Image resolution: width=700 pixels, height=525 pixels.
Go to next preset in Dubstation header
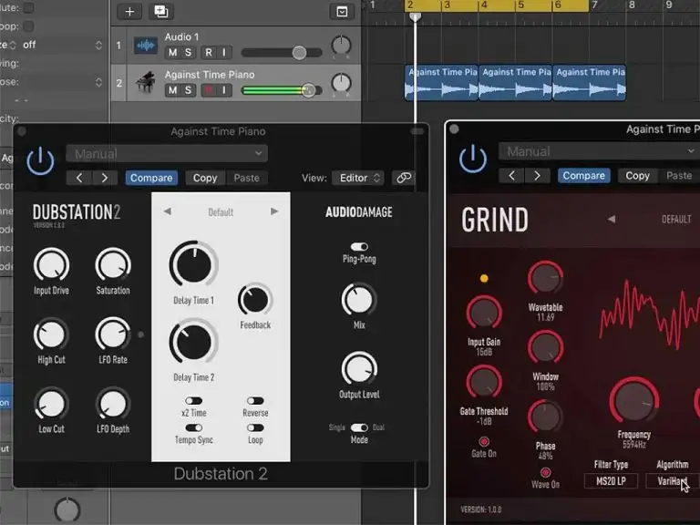105,178
